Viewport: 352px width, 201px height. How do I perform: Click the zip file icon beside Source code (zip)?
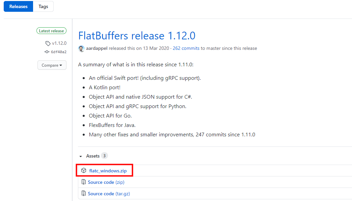pos(83,182)
